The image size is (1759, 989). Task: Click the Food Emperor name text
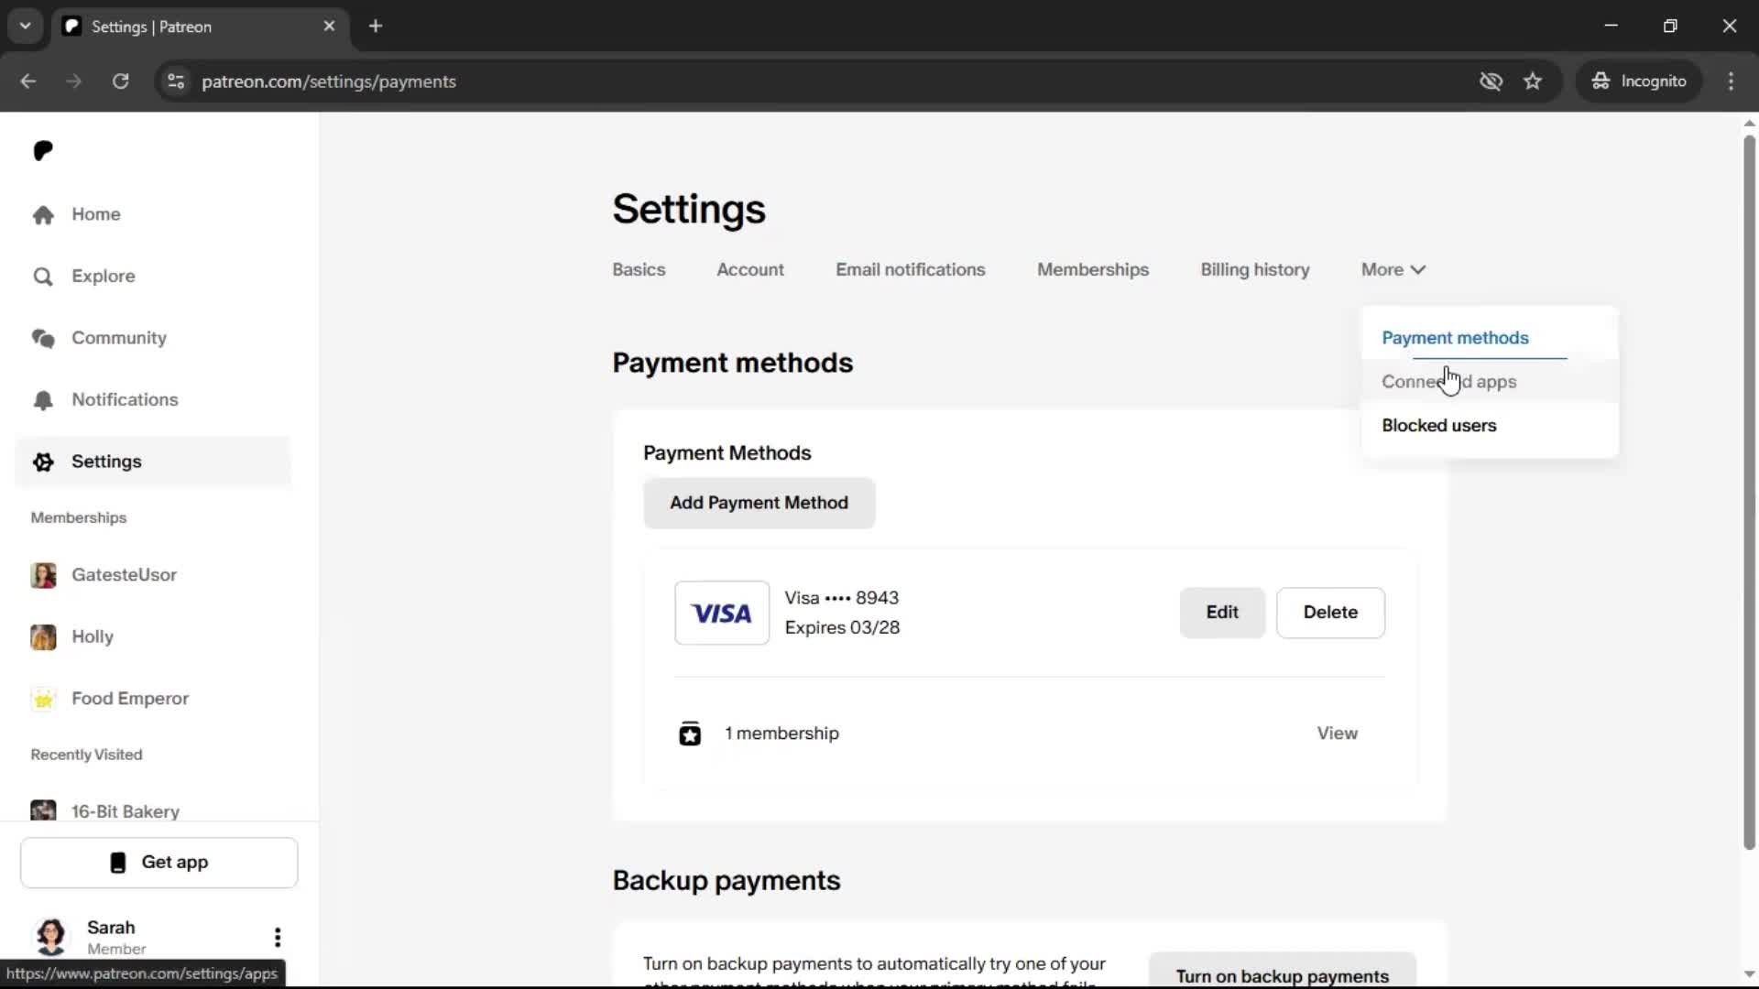(130, 699)
